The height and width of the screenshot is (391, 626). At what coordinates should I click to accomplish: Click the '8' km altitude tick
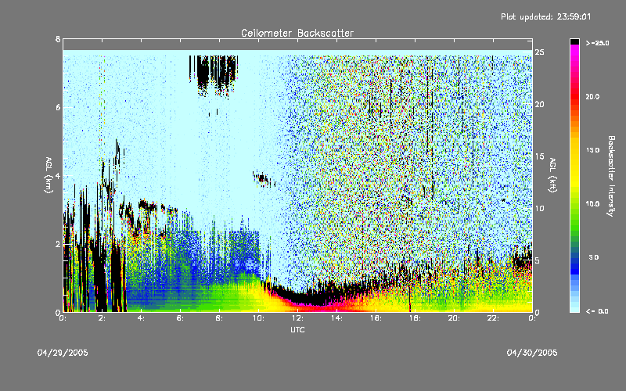tap(58, 39)
